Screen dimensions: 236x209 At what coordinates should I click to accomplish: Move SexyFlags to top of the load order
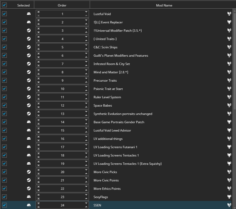[x=39, y=199]
